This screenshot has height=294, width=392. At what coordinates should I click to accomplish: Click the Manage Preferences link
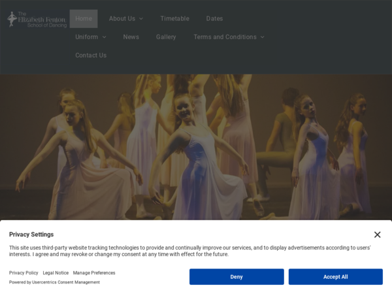pyautogui.click(x=94, y=273)
